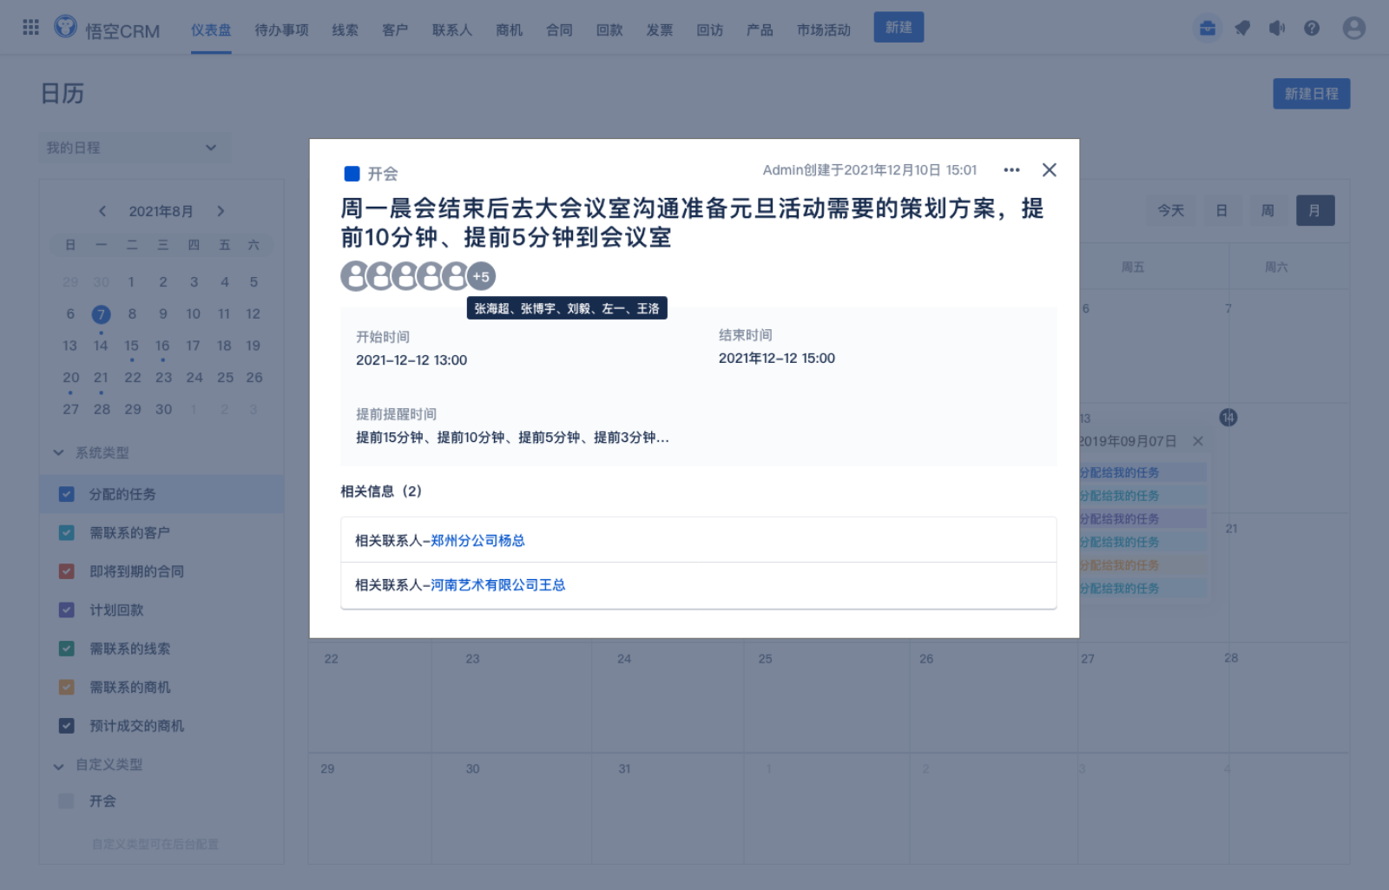Image resolution: width=1389 pixels, height=890 pixels.
Task: Click the 悟空CRM logo icon
Action: pos(65,26)
